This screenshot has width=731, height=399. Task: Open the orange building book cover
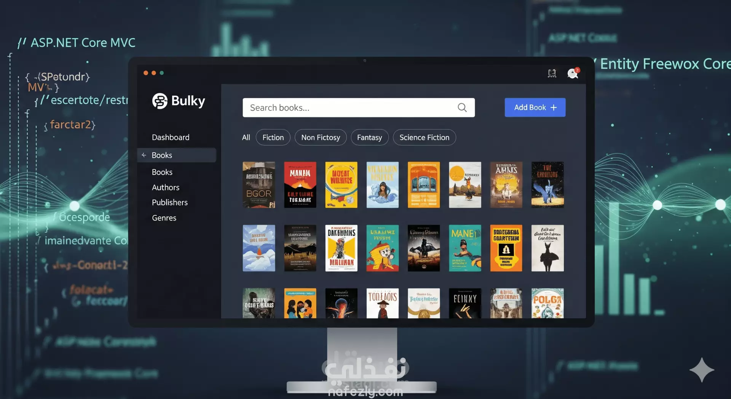point(424,185)
